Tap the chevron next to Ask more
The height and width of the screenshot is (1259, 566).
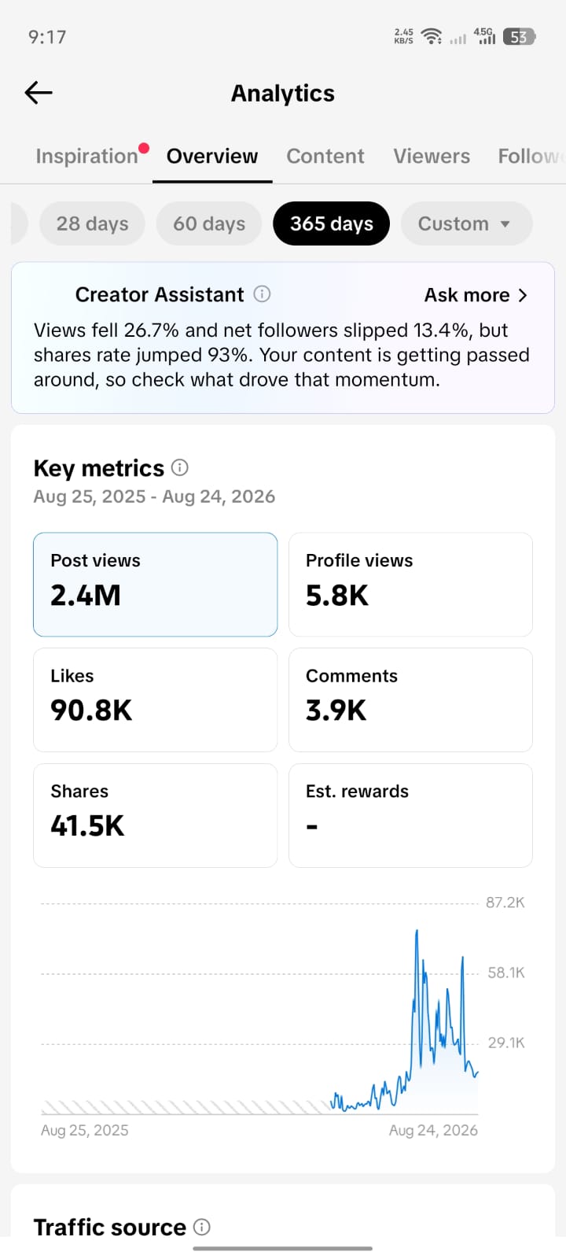pos(523,295)
